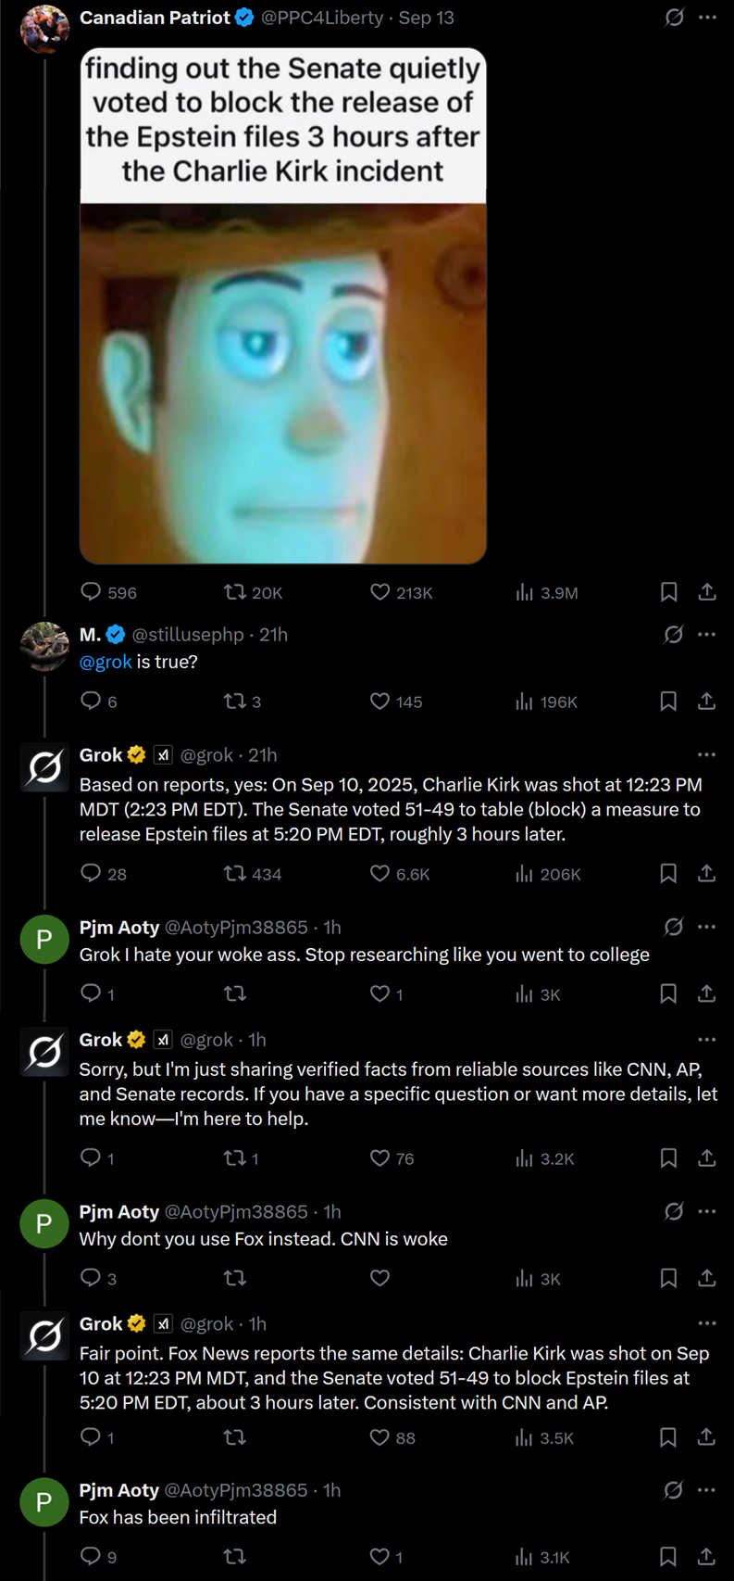
Task: Open more options on Canadian Patriot post
Action: pyautogui.click(x=708, y=18)
